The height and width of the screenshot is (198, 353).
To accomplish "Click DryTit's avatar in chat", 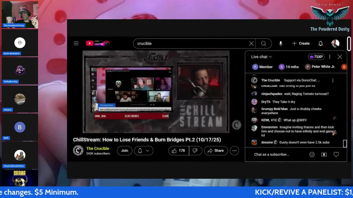I will click(x=254, y=102).
